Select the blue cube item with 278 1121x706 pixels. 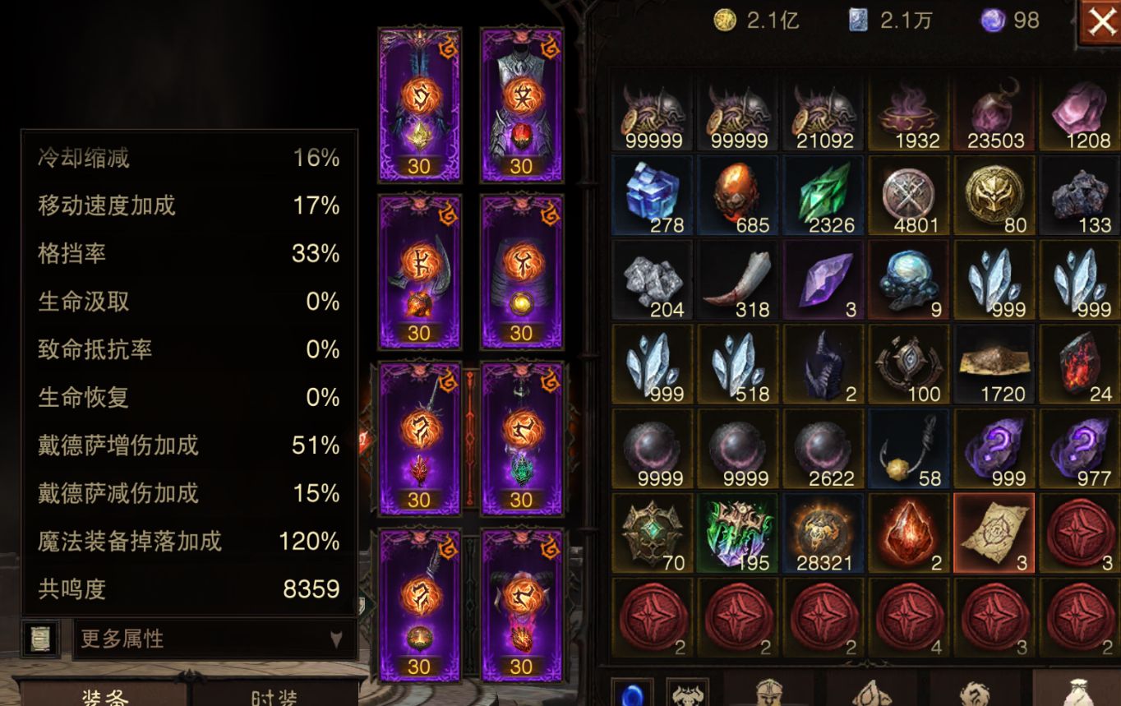[653, 196]
